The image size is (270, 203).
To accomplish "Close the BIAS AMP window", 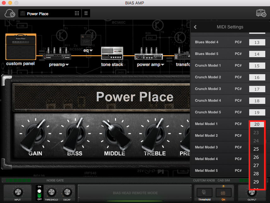I will pos(3,3).
